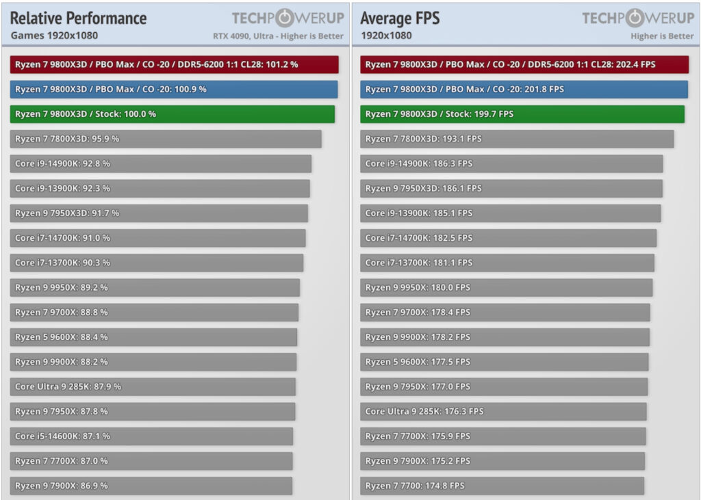
Task: Click the Ryzen 7 7700 174.8 FPS bar
Action: click(502, 486)
